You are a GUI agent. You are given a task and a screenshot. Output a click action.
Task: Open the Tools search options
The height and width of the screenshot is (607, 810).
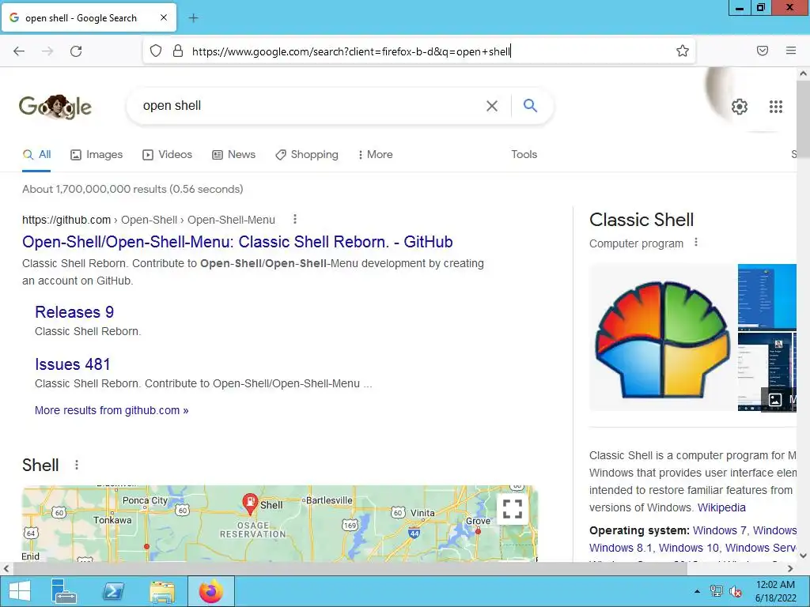(524, 154)
